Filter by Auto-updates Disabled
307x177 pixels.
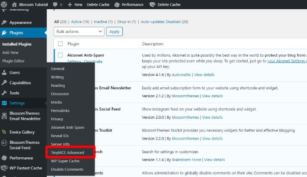[161, 22]
